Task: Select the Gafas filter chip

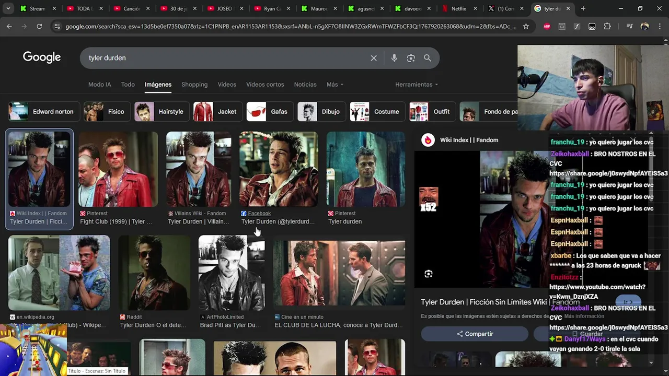Action: coord(270,112)
